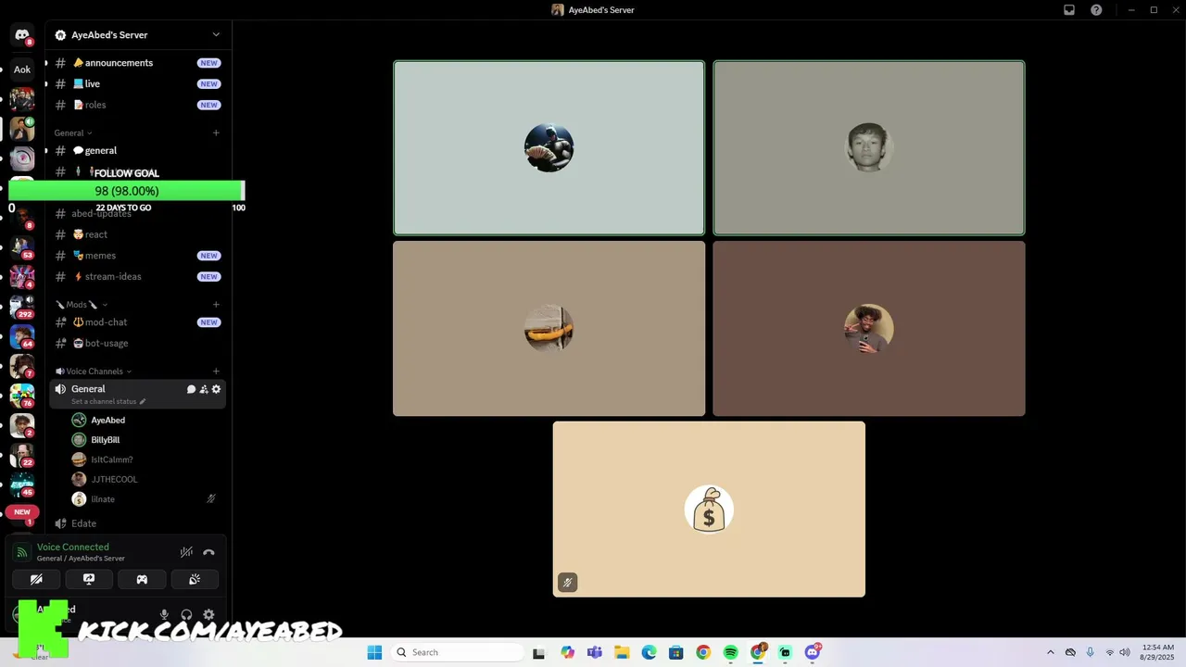
Task: Open AyeAbed's Server dropdown menu
Action: 216,35
